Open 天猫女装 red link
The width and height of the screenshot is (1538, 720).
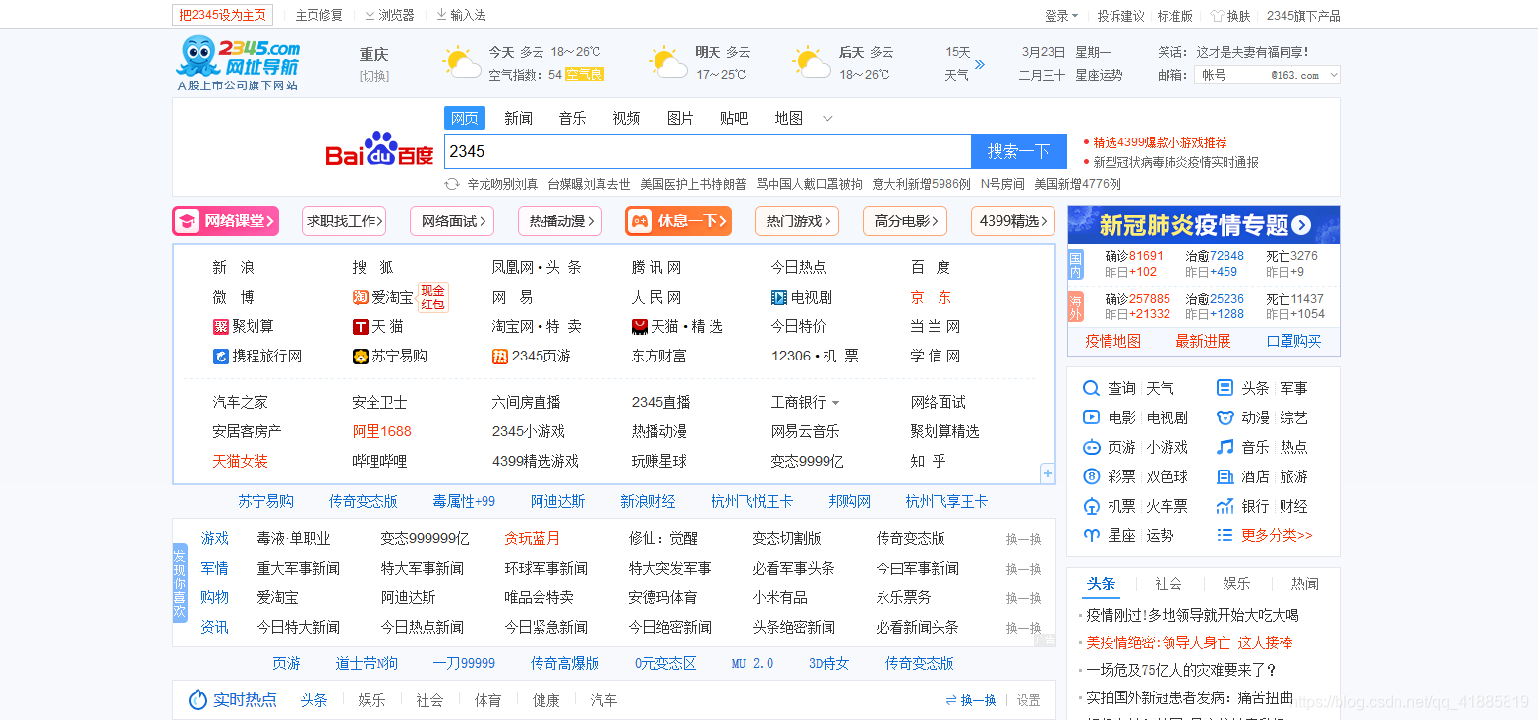240,461
